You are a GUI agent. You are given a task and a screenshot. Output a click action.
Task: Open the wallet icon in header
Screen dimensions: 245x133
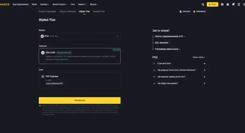coord(228,4)
